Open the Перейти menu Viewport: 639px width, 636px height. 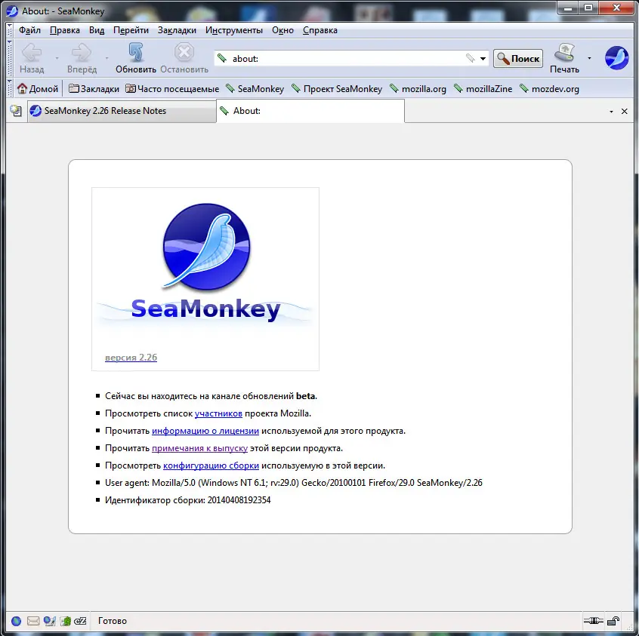click(131, 30)
